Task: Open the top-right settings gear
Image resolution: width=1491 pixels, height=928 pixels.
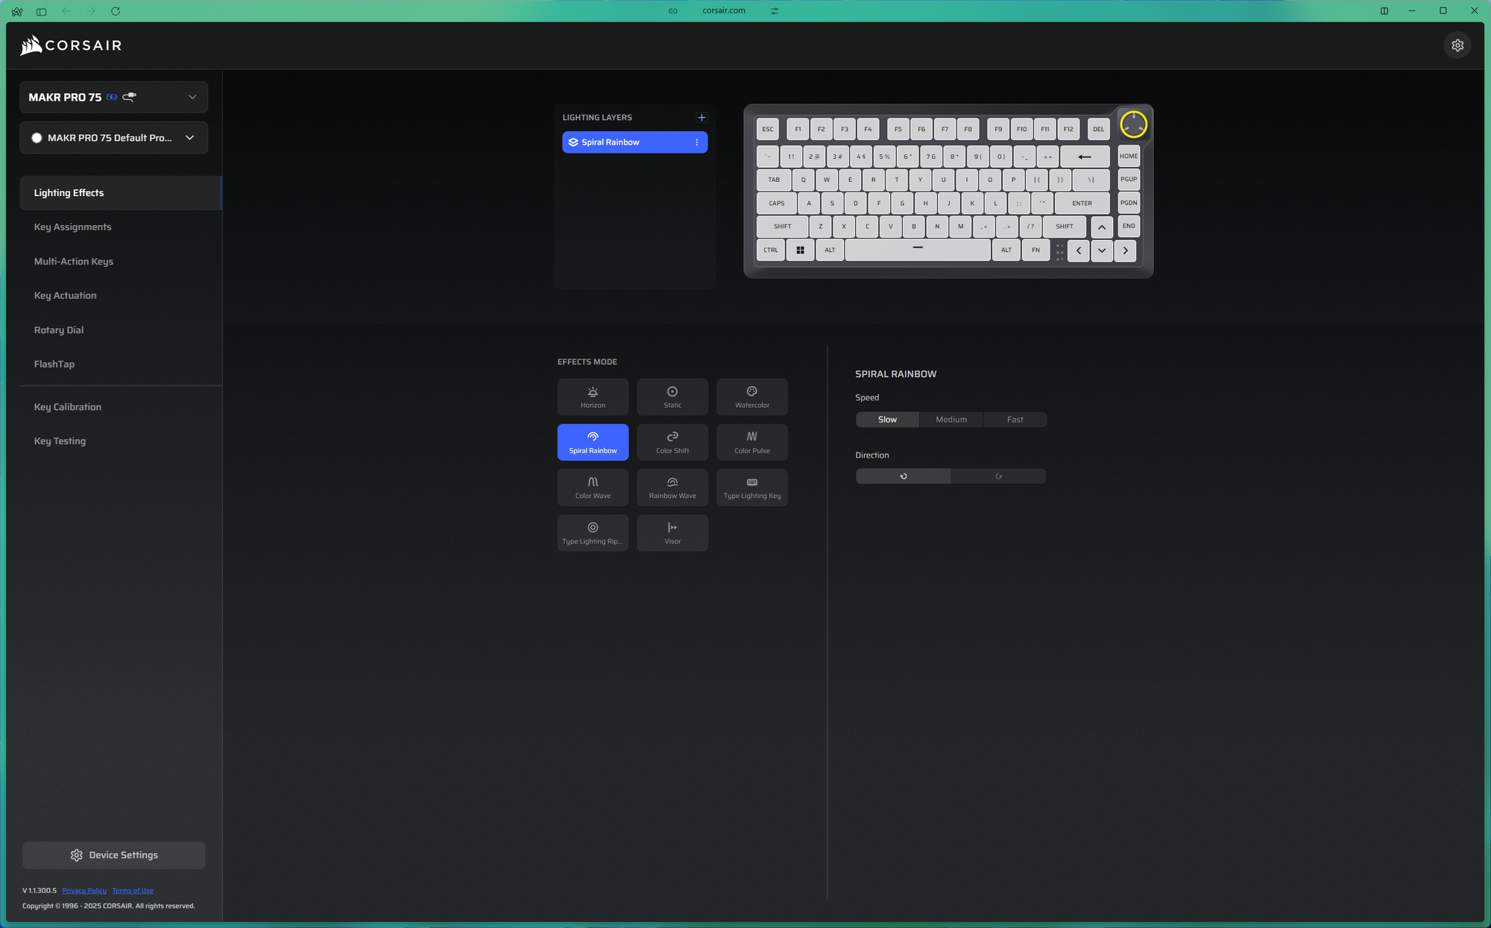Action: click(1457, 45)
